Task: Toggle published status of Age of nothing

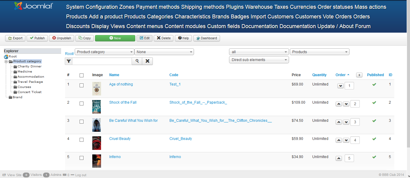Action: 374,84
